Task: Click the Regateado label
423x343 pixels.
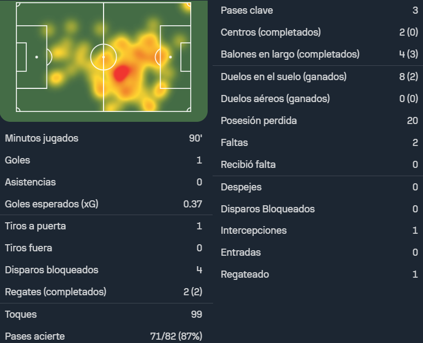Action: (245, 274)
